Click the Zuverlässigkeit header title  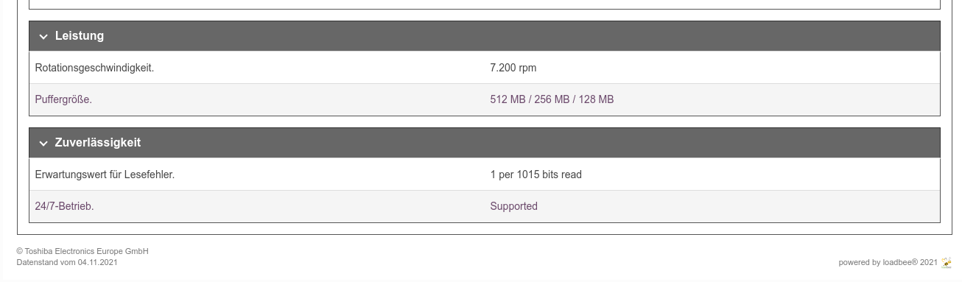(x=98, y=142)
